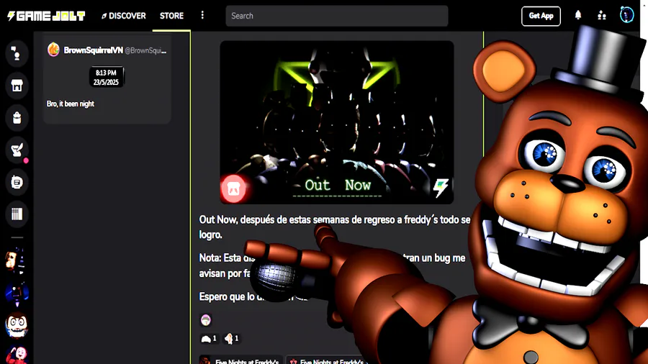Click BrownSquirrelVN's avatar
Screen dimensions: 648x364
[x=53, y=50]
